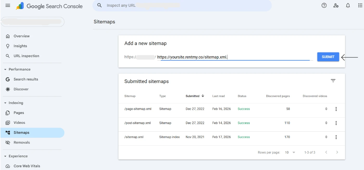Toggle the Submitted column sort order
Image resolution: width=364 pixels, height=170 pixels.
click(x=195, y=96)
